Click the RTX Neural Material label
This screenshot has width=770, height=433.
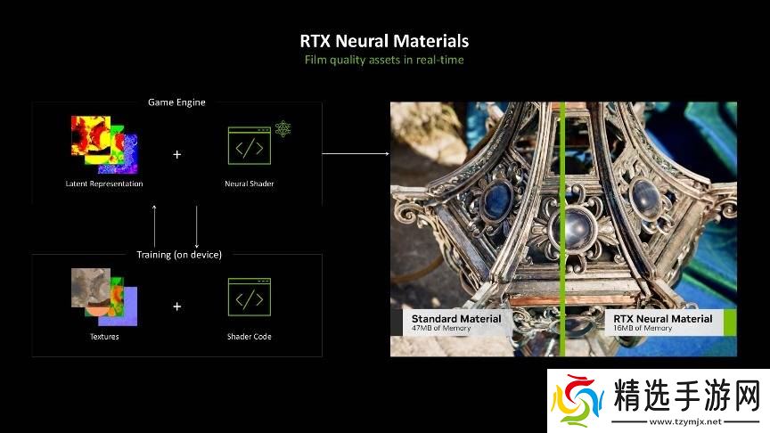[x=662, y=319]
